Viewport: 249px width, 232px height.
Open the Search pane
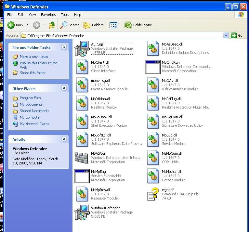coord(70,25)
